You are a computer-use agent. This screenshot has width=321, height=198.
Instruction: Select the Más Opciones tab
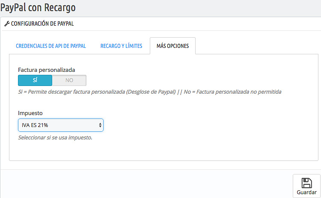pyautogui.click(x=172, y=46)
